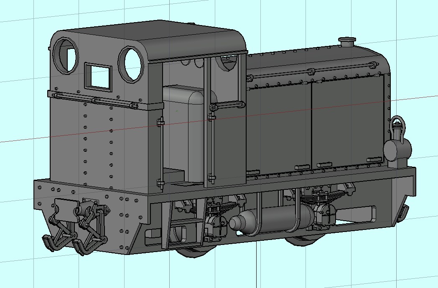This screenshot has width=438, height=288.
Task: Select the filler cap on the hood roof
Action: (347, 43)
